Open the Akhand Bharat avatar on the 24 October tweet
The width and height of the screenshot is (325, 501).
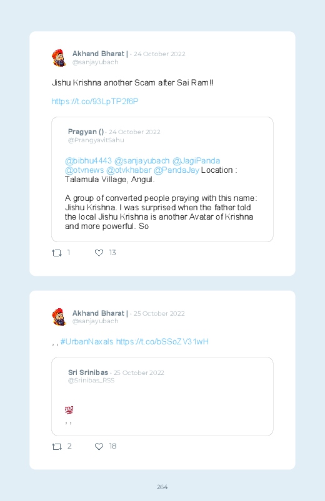[x=59, y=58]
